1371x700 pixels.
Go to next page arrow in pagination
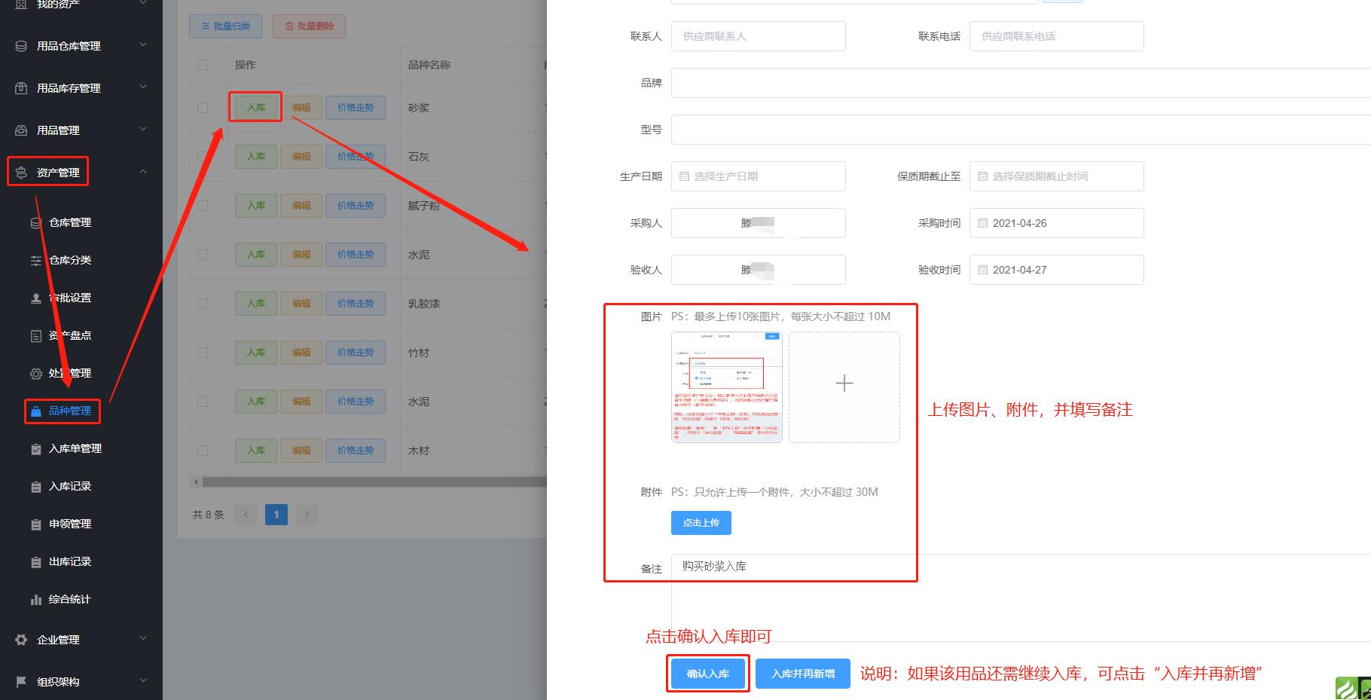coord(307,515)
